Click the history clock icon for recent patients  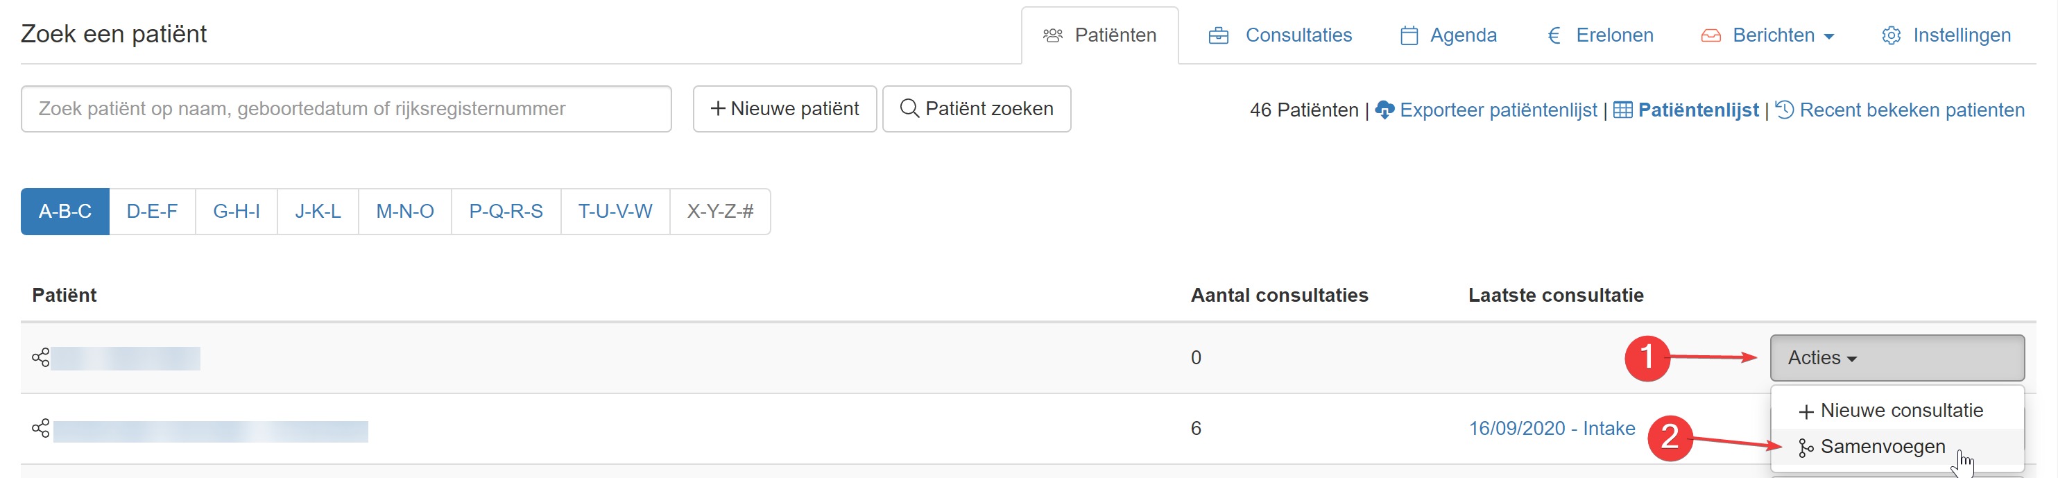coord(1785,110)
